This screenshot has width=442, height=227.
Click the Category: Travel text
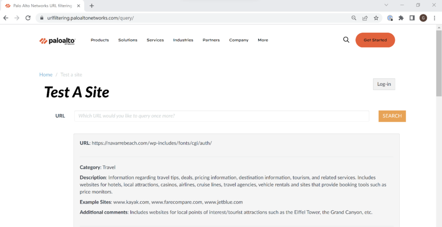(98, 167)
